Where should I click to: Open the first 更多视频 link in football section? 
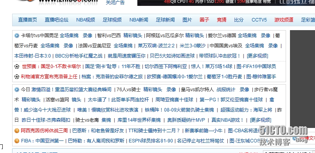[257, 56]
